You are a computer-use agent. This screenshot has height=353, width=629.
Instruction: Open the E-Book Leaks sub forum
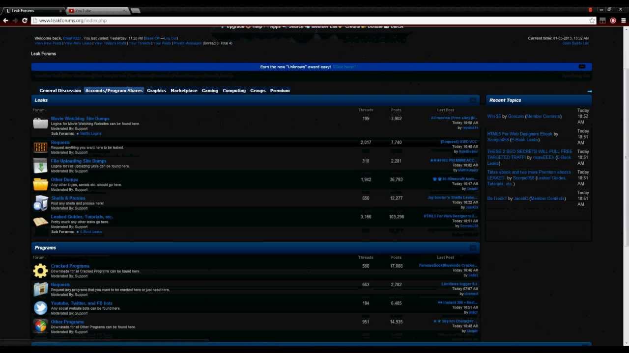coord(91,231)
